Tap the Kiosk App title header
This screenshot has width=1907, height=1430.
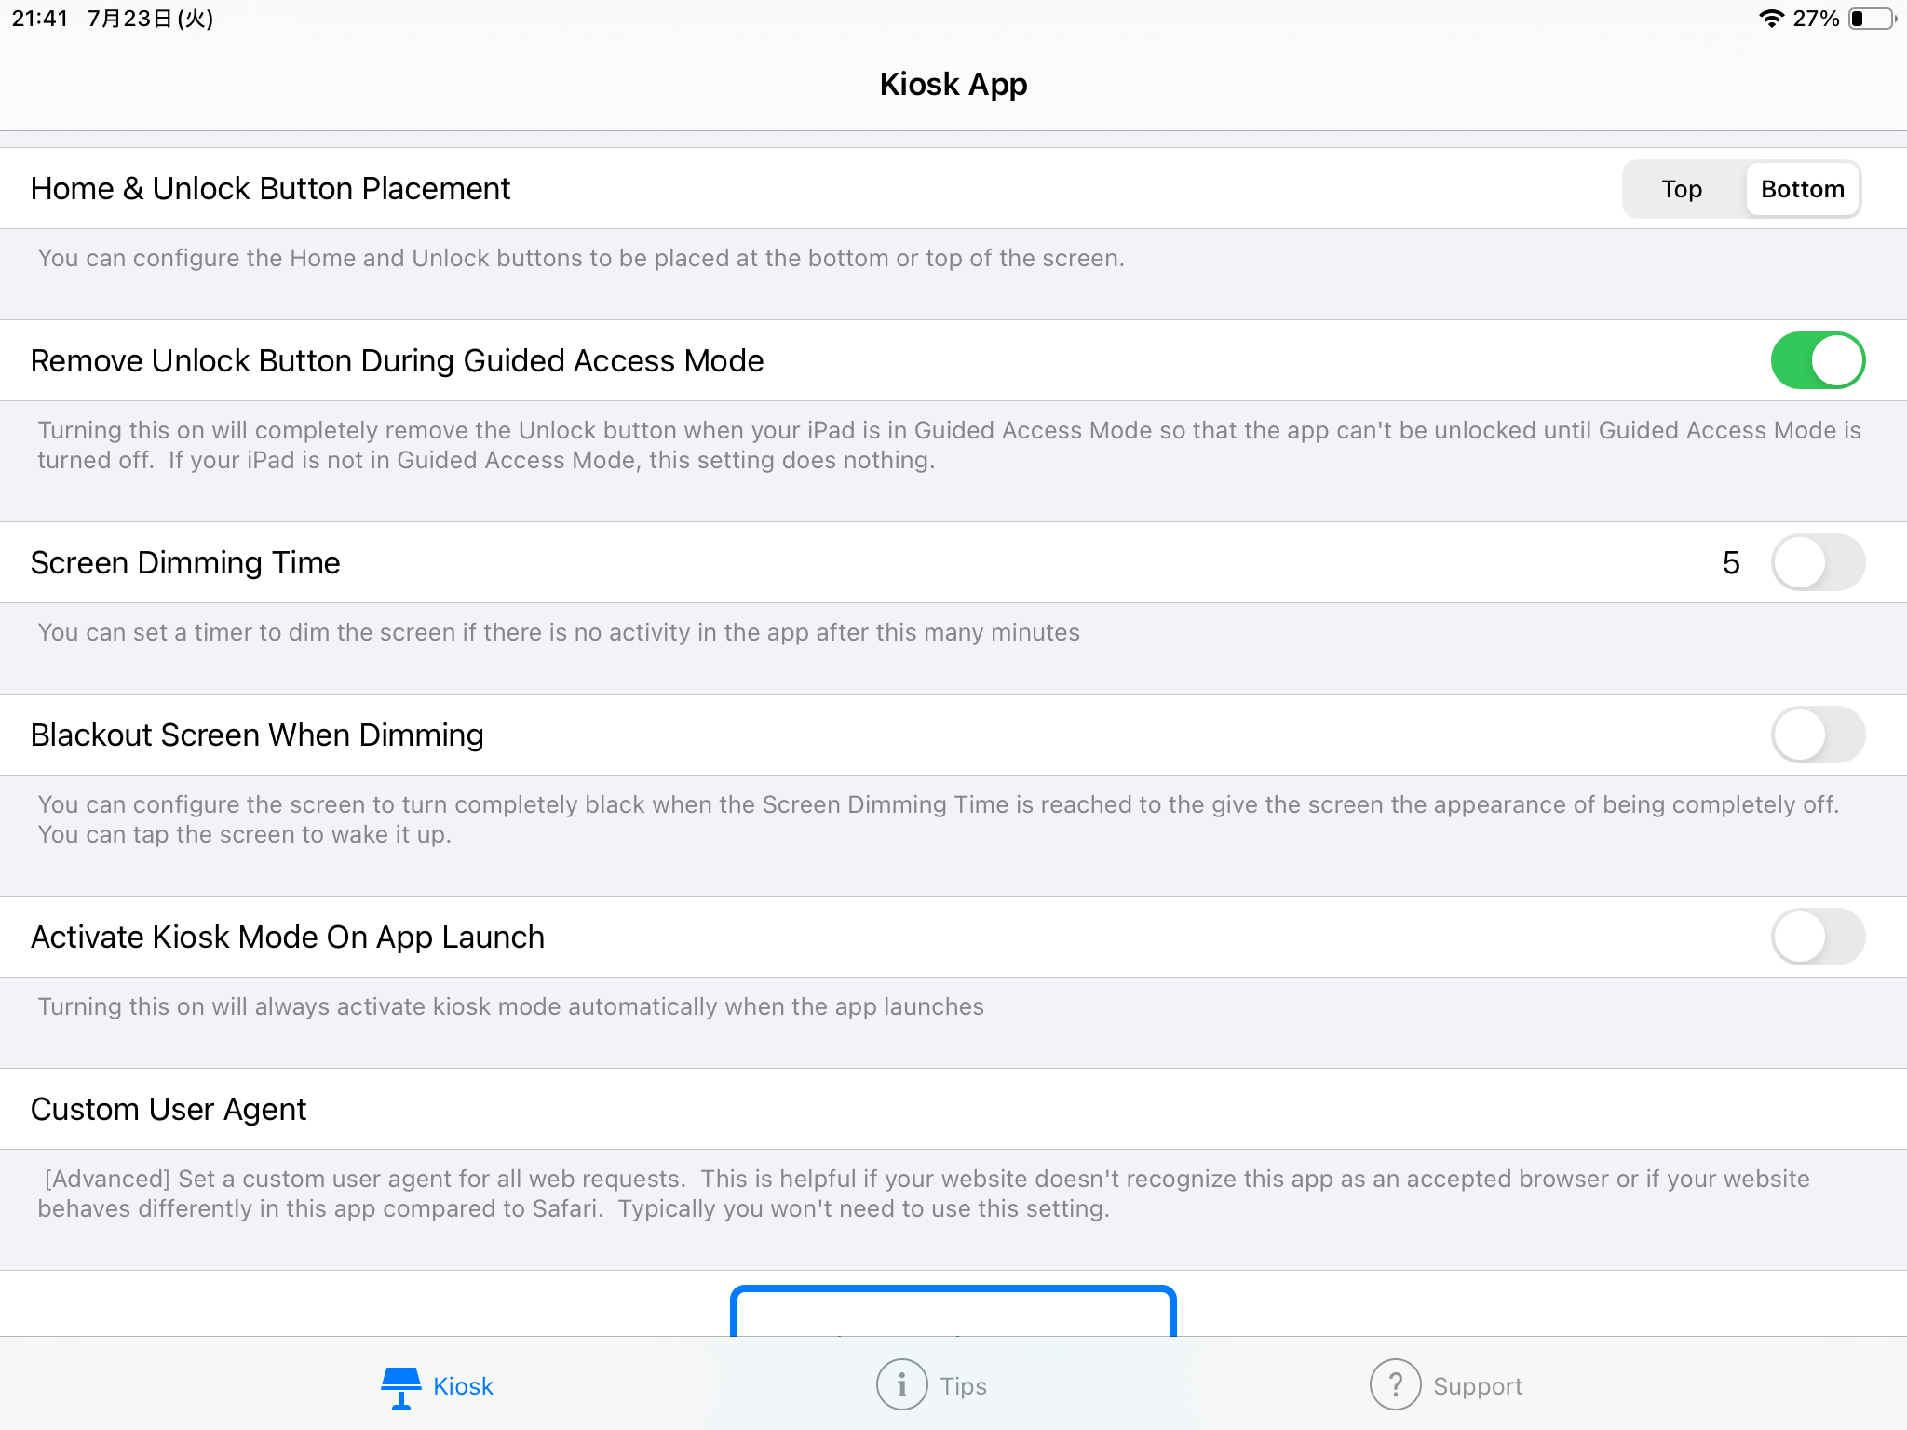point(953,84)
